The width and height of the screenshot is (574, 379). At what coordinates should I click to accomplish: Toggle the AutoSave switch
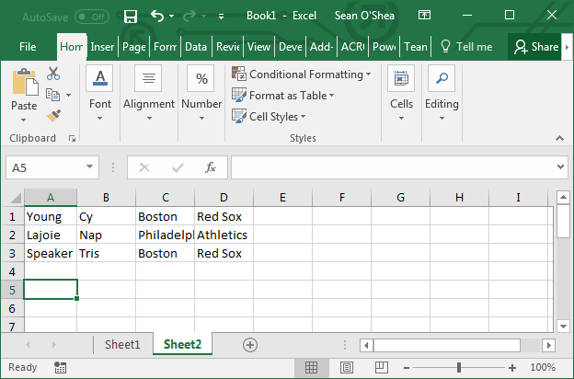point(92,17)
